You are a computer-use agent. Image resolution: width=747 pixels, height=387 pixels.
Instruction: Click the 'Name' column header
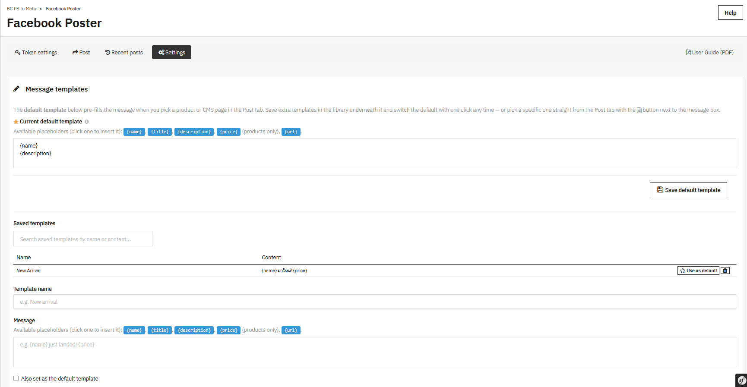(24, 258)
